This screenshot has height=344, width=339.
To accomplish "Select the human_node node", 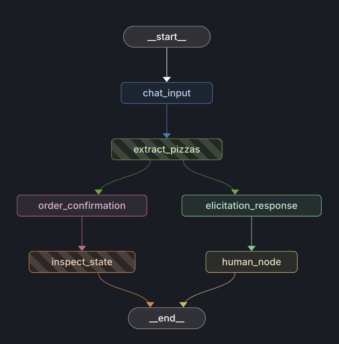I will coord(251,262).
